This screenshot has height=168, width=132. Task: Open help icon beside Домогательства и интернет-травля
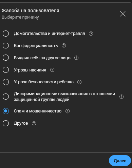click(x=91, y=34)
